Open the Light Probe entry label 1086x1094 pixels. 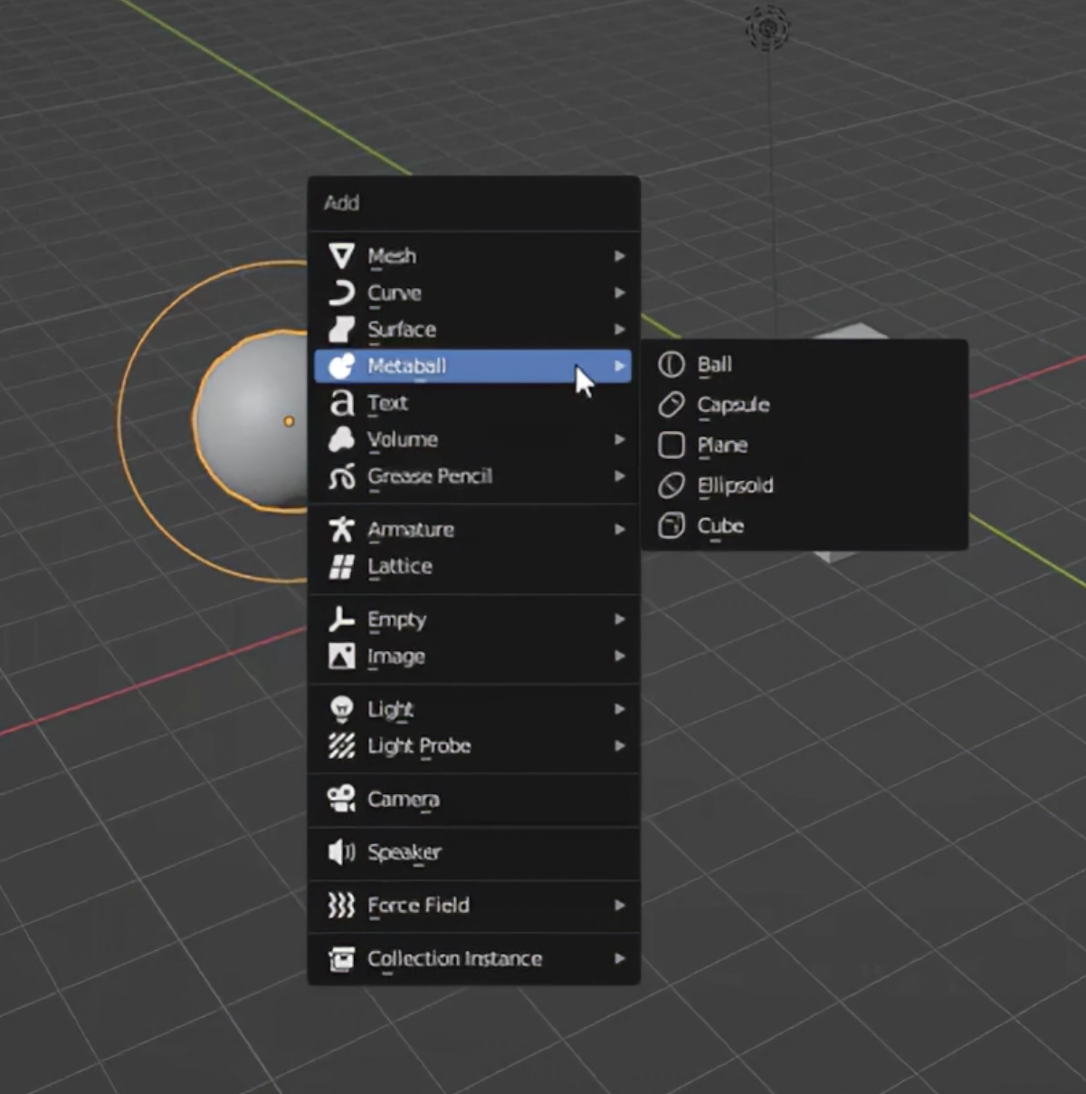419,746
